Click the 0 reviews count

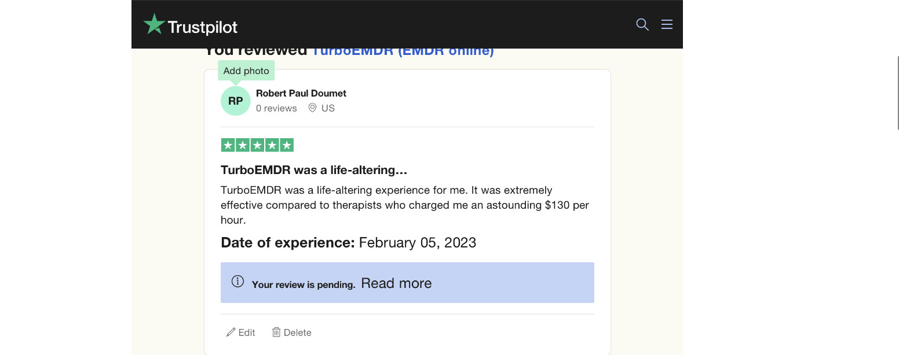pos(276,108)
